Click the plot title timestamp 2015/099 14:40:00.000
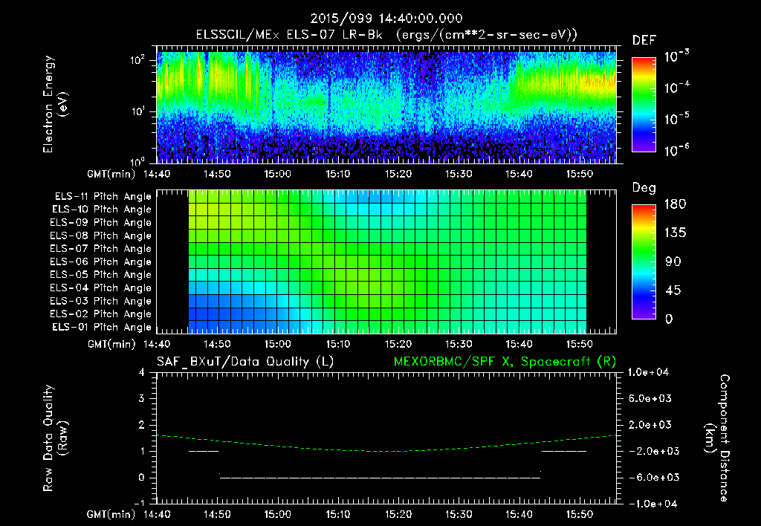This screenshot has width=761, height=526. [x=386, y=19]
